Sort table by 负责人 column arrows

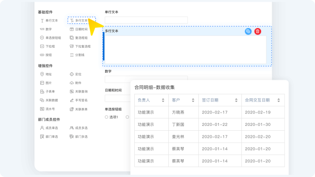(163, 100)
